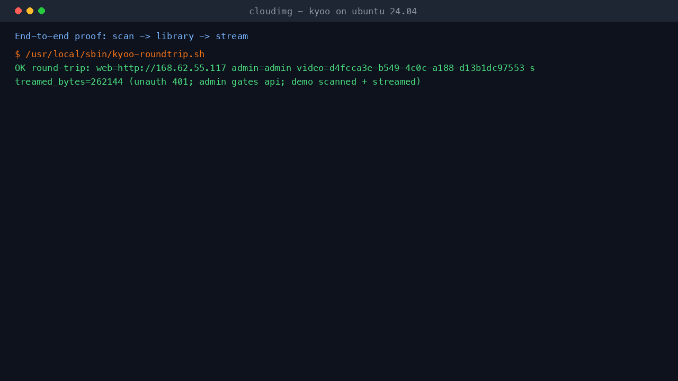Image resolution: width=678 pixels, height=381 pixels.
Task: Click the green maximize window button
Action: click(42, 11)
